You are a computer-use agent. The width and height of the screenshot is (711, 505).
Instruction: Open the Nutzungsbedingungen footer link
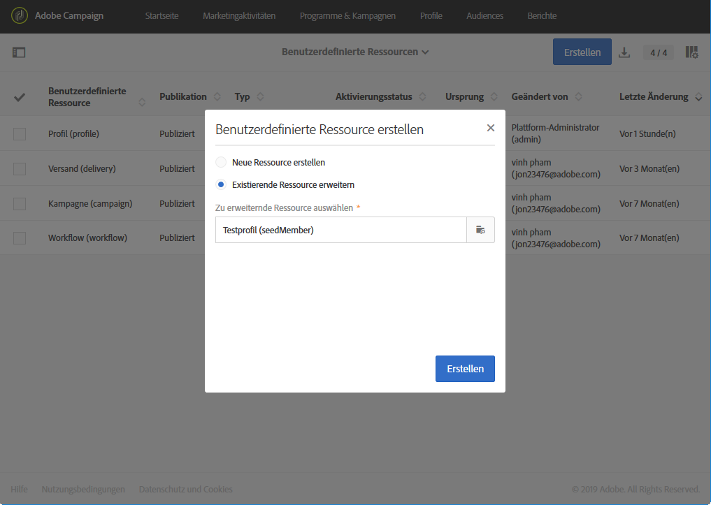click(x=83, y=489)
